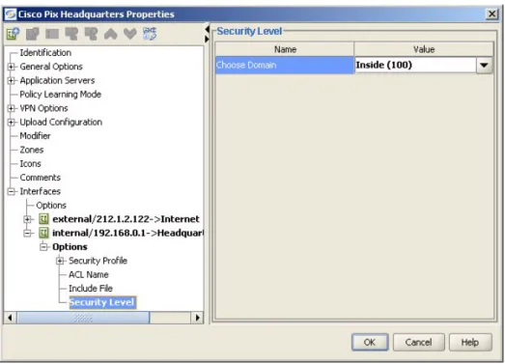This screenshot has width=505, height=364.
Task: Click the horizontal scrollbar thumb
Action: coord(83,318)
